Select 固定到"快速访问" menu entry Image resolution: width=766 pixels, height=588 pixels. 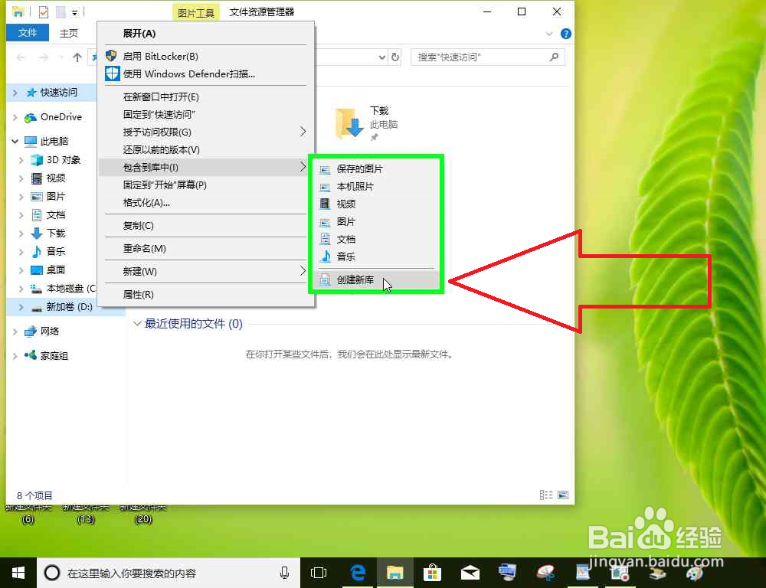click(x=206, y=114)
